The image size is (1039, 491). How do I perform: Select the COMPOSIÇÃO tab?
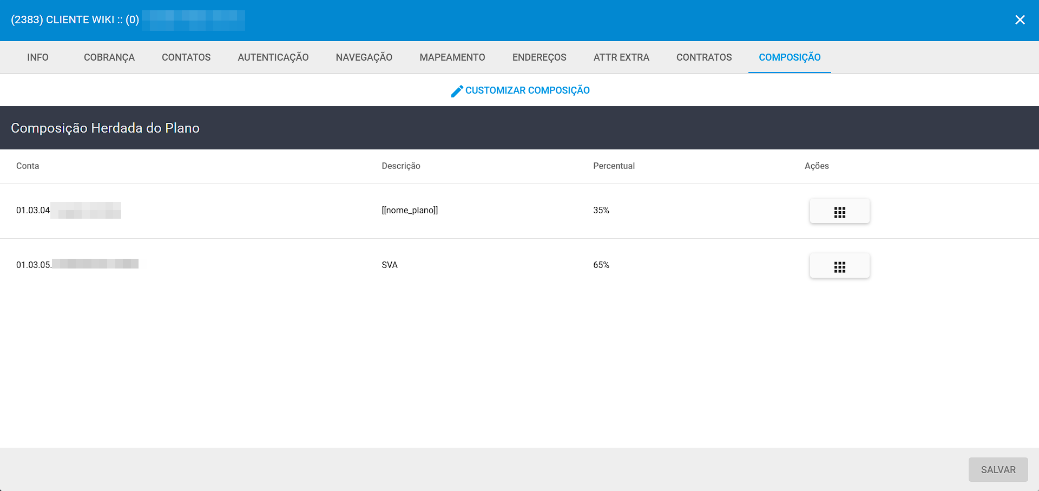coord(790,57)
